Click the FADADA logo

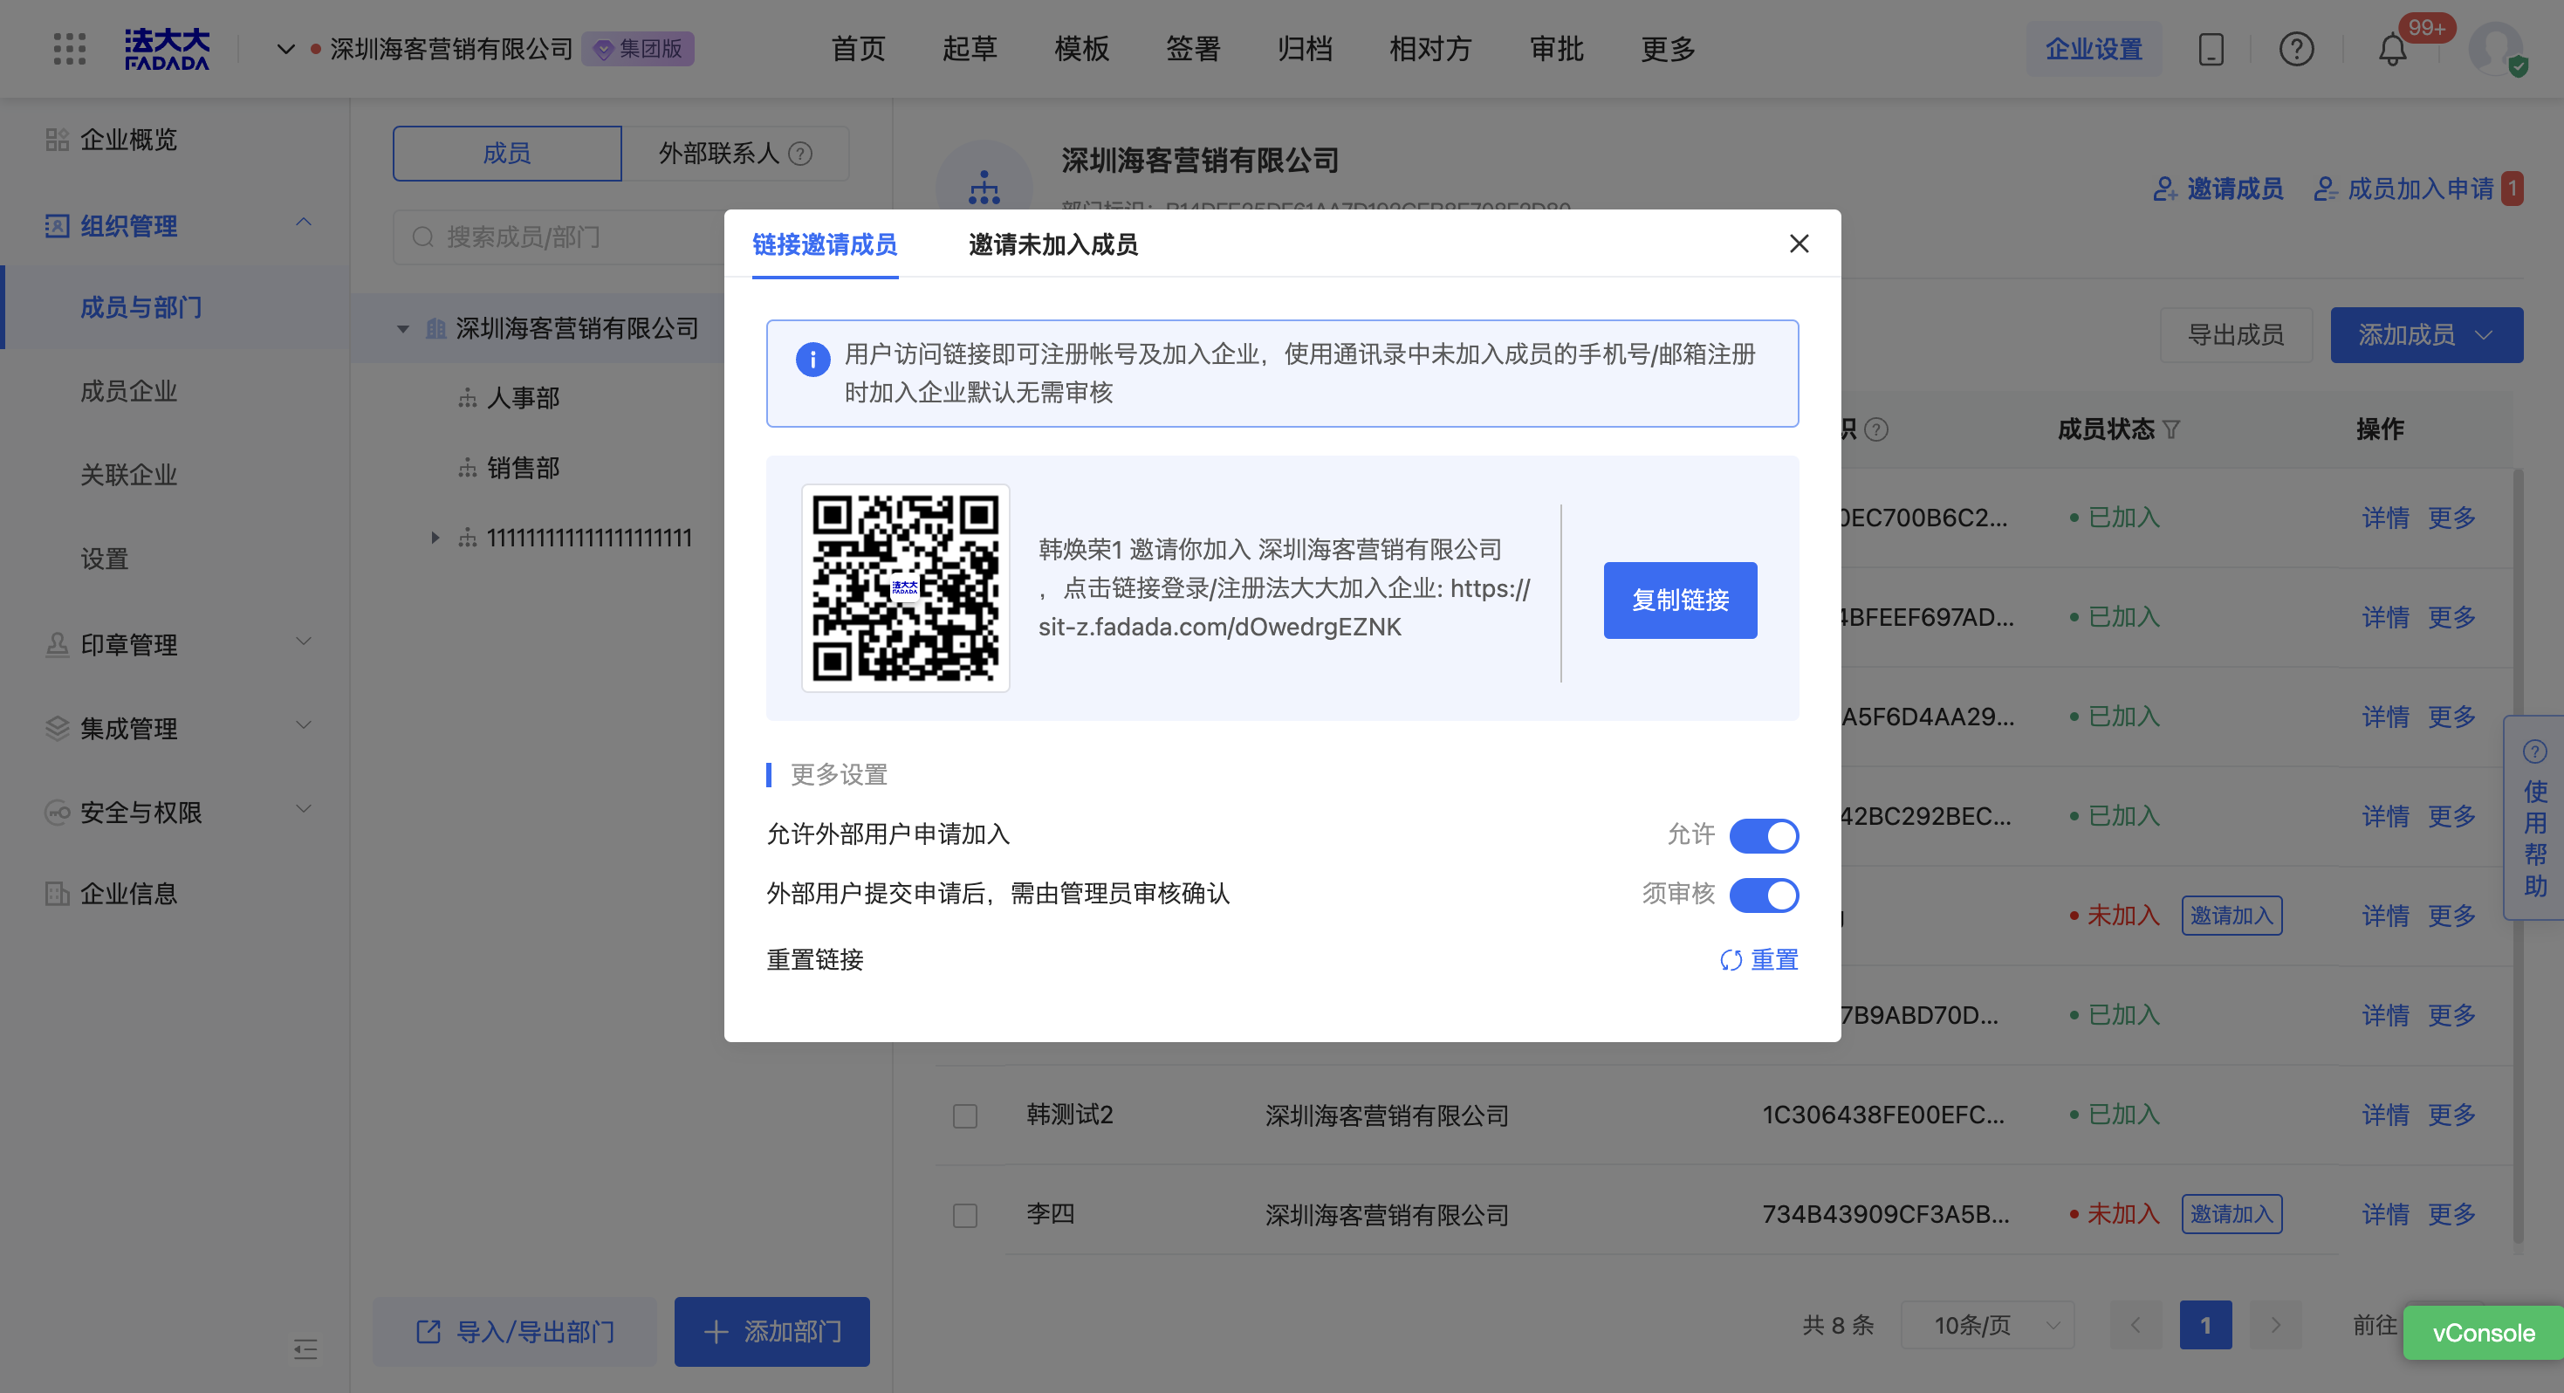pos(166,49)
